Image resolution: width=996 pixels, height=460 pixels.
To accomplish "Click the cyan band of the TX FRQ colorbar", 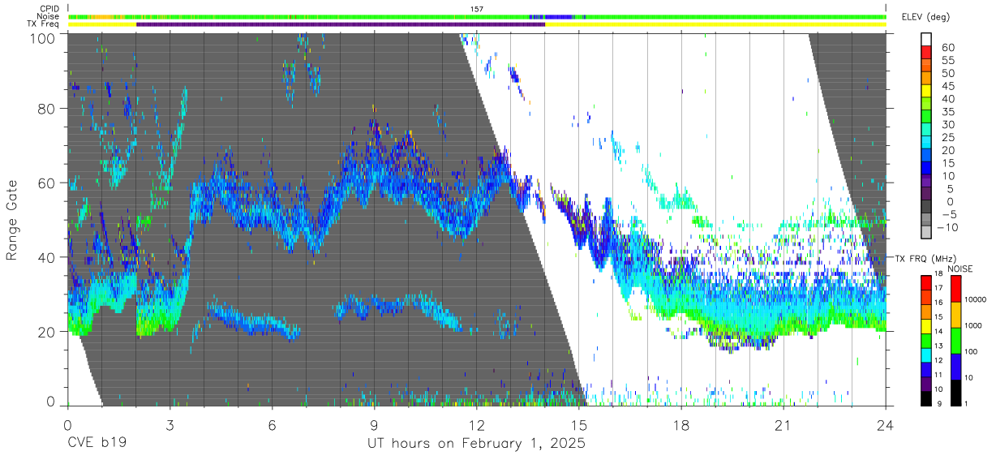I will 927,355.
